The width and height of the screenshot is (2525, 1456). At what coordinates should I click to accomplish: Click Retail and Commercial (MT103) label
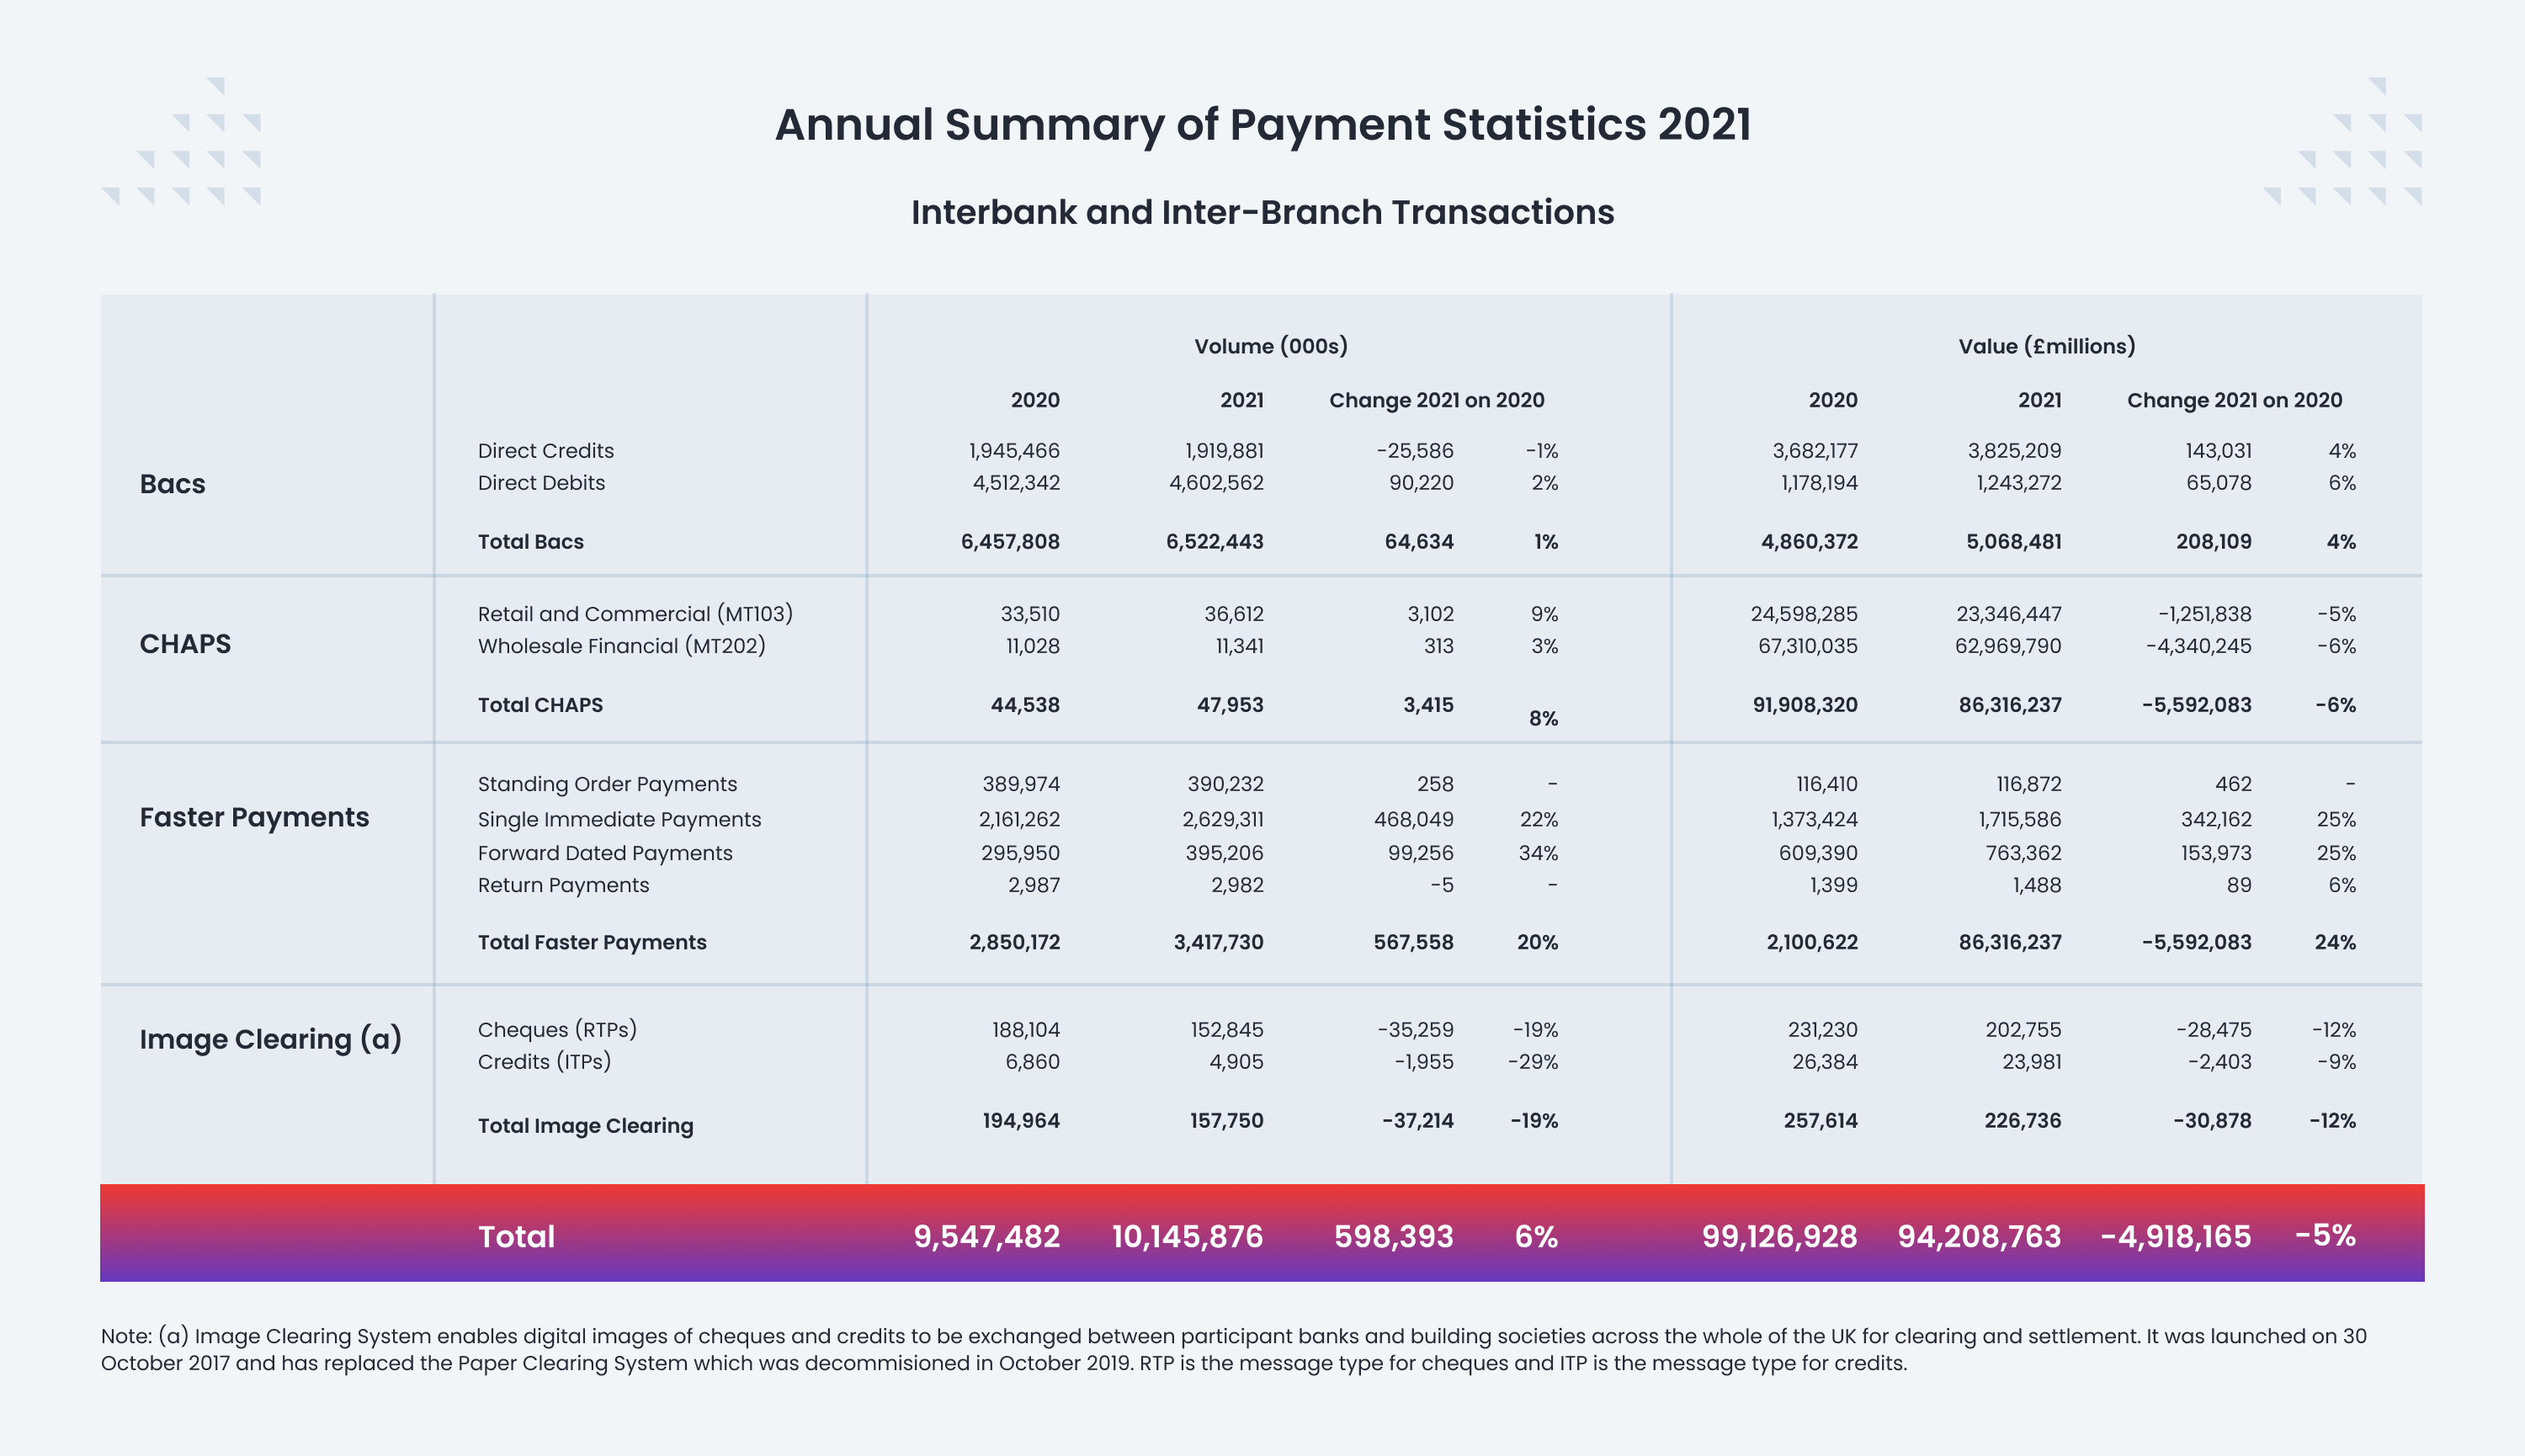[x=635, y=614]
